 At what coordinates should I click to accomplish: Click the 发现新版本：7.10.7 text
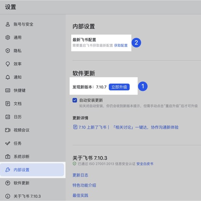pyautogui.click(x=89, y=87)
